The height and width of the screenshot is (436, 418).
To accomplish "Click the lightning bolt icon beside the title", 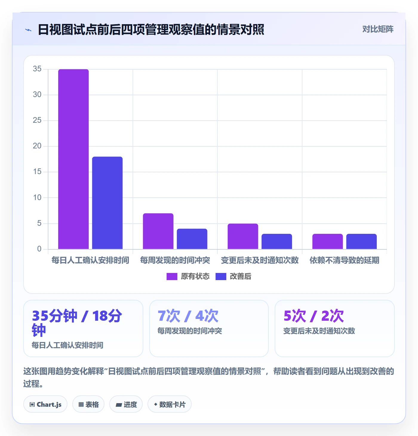I will click(x=28, y=30).
